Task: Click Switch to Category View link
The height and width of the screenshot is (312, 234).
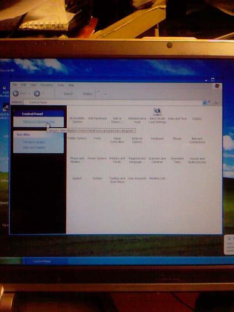Action: [x=39, y=121]
